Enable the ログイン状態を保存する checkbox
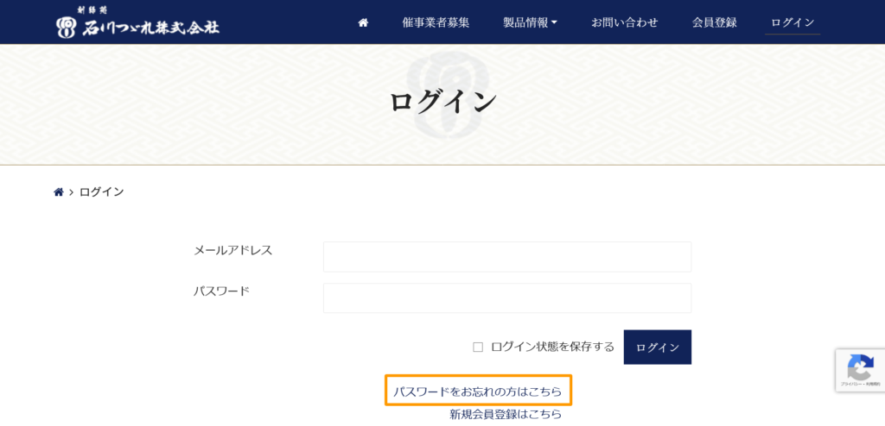Viewport: 885px width, 426px height. [478, 348]
